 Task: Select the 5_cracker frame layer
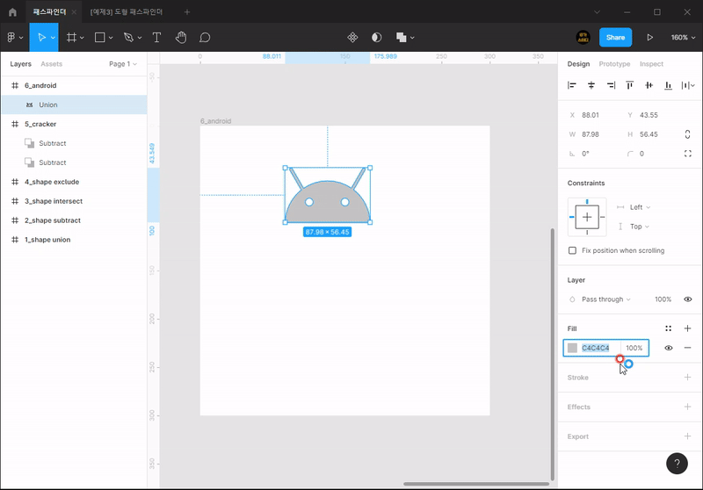click(74, 124)
